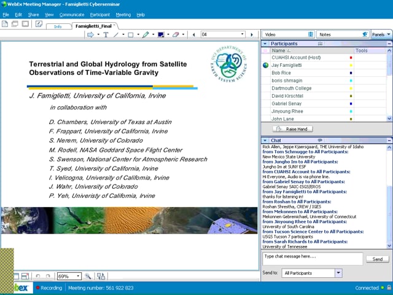This screenshot has width=393, height=295.
Task: Select the Rectangle shape tool
Action: [131, 34]
